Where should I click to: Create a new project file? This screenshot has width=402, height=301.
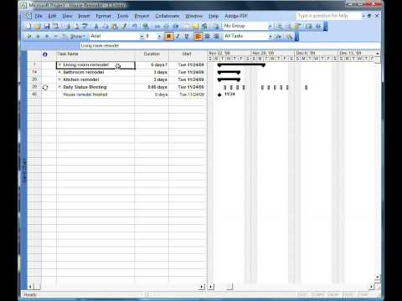pos(28,26)
